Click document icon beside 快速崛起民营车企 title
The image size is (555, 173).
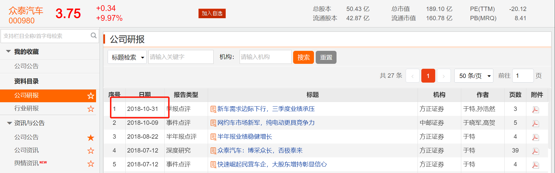tap(213, 165)
